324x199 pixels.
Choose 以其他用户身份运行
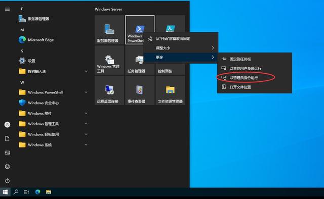tap(255, 68)
